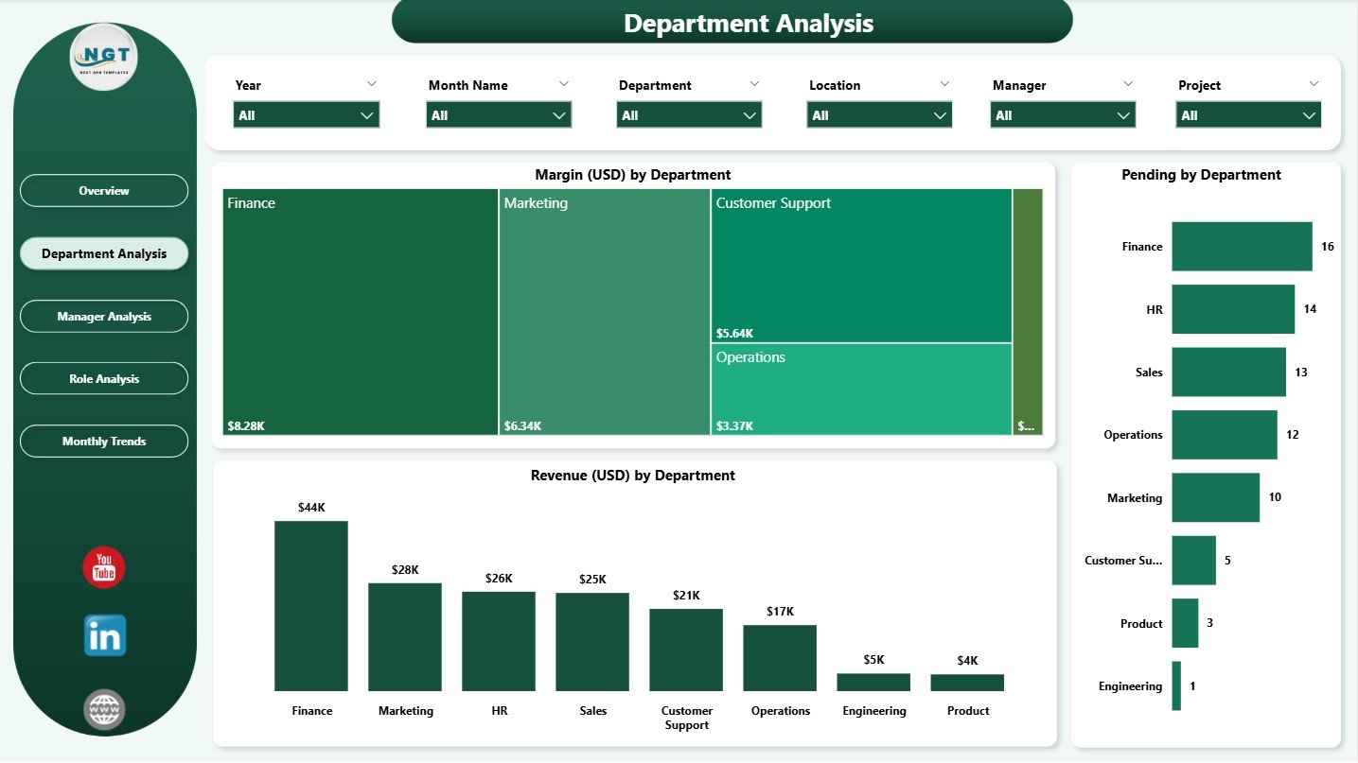Screen dimensions: 1358x763
Task: Expand the Location filter list
Action: (x=938, y=114)
